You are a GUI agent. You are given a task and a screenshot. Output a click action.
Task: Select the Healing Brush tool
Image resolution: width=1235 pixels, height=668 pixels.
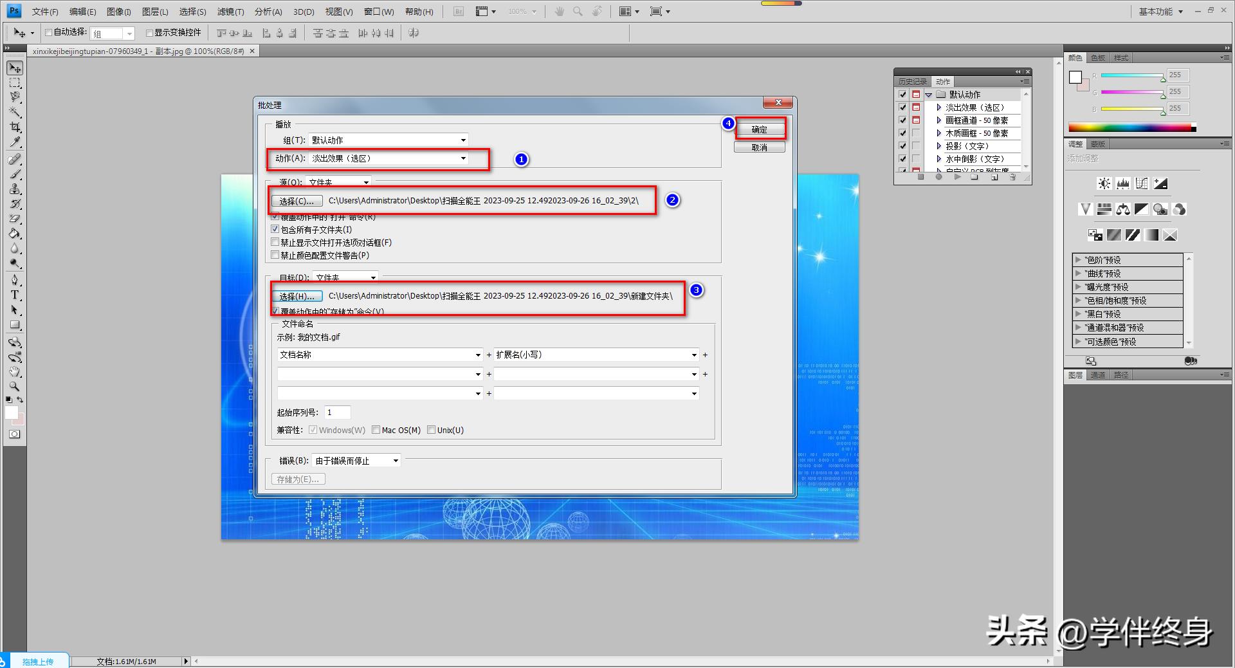tap(15, 159)
